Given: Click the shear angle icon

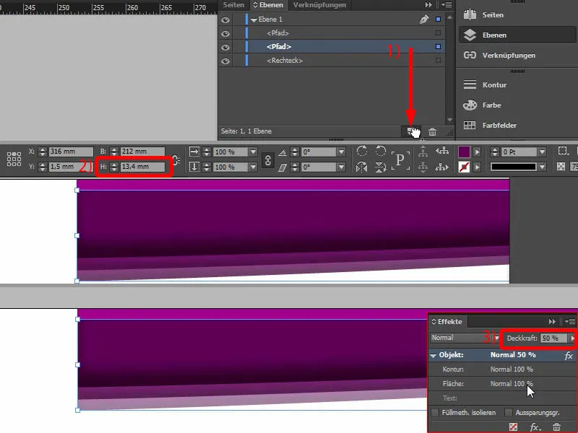Looking at the screenshot, I should pyautogui.click(x=282, y=167).
